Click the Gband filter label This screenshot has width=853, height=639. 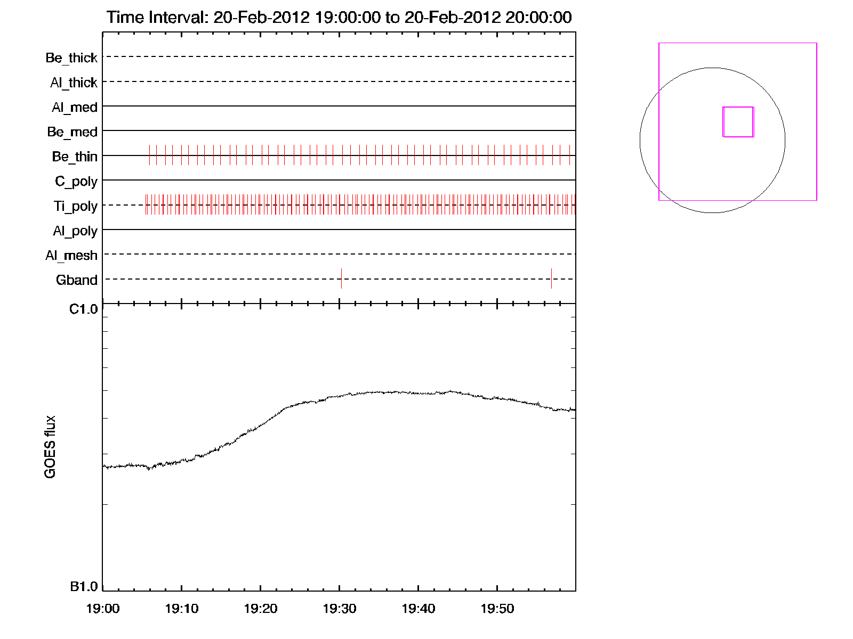tap(77, 280)
